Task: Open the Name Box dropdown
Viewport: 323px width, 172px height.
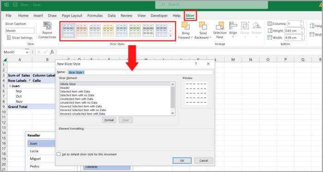Action: tap(27, 52)
